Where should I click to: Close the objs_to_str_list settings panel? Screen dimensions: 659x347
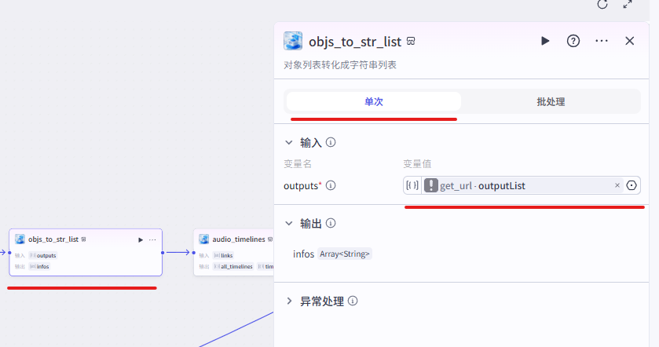pyautogui.click(x=630, y=41)
